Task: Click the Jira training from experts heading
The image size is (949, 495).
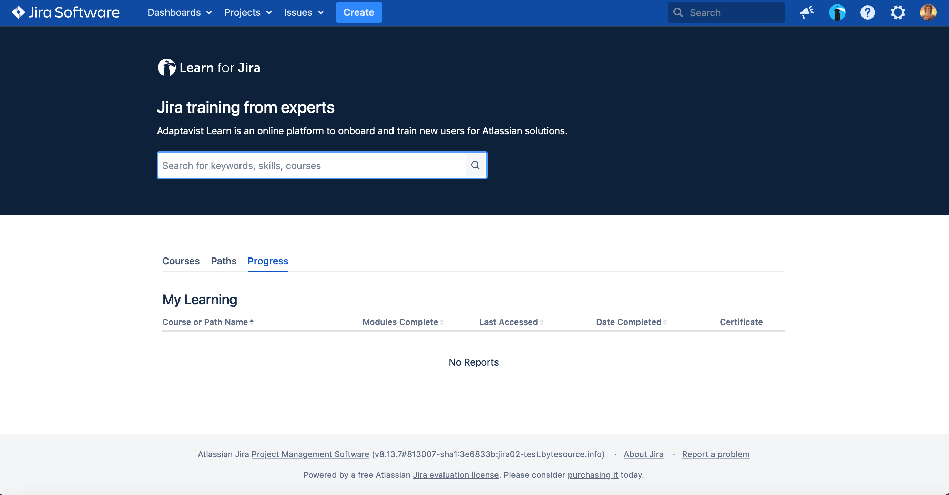Action: pyautogui.click(x=245, y=107)
